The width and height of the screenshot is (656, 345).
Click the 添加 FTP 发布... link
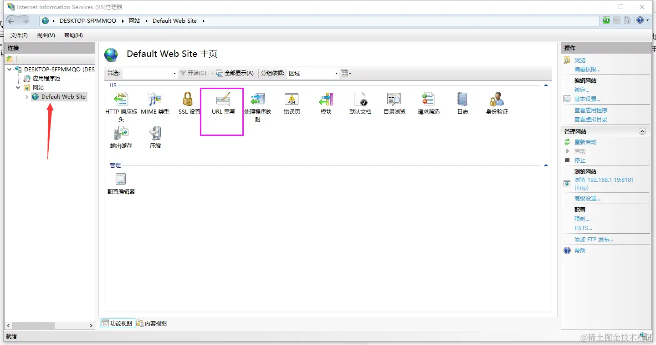pos(594,240)
